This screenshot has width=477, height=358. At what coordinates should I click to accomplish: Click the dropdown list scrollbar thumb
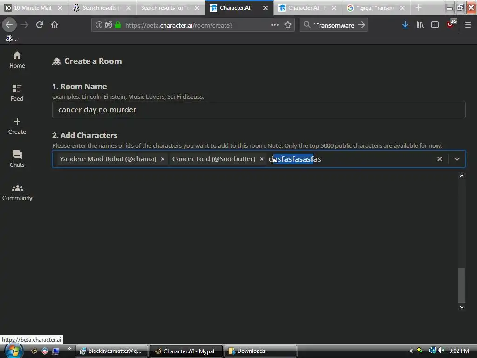(462, 286)
